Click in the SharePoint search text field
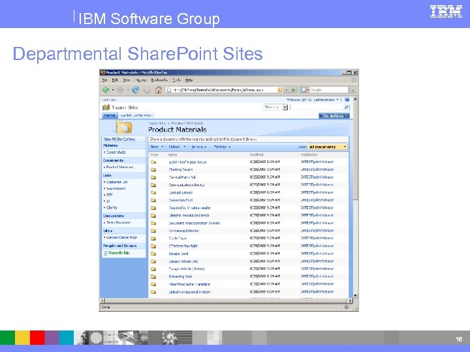The height and width of the screenshot is (352, 470). tap(317, 107)
